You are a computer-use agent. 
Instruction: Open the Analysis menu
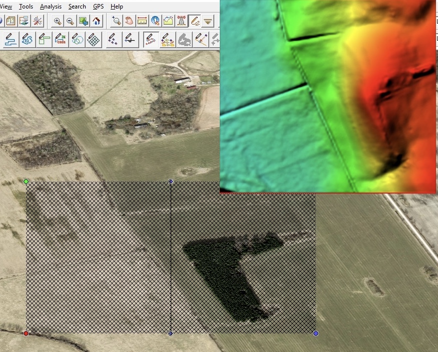click(x=51, y=7)
